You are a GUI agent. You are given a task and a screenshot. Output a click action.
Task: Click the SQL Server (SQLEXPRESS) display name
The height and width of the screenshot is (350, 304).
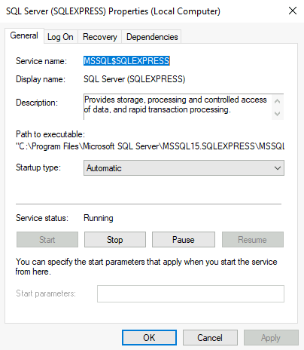134,79
